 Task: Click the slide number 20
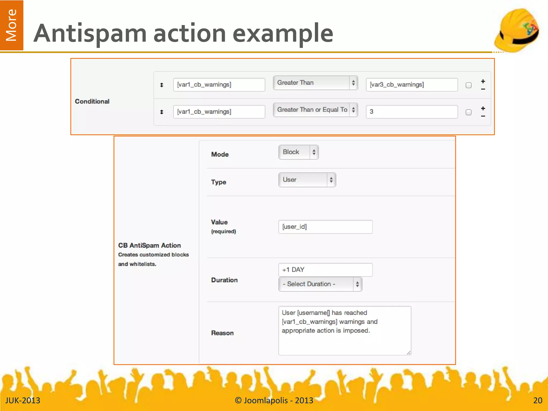tap(538, 400)
